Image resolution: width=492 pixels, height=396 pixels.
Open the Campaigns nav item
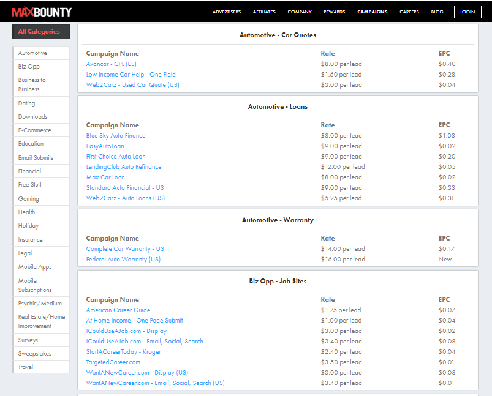click(373, 12)
